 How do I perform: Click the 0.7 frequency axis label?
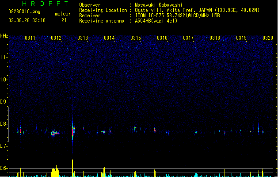(4, 146)
